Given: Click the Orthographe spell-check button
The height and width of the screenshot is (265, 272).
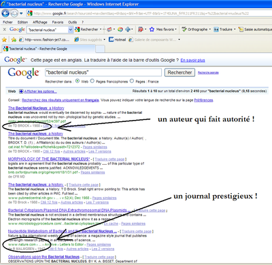Looking at the screenshot, I should tap(195, 29).
